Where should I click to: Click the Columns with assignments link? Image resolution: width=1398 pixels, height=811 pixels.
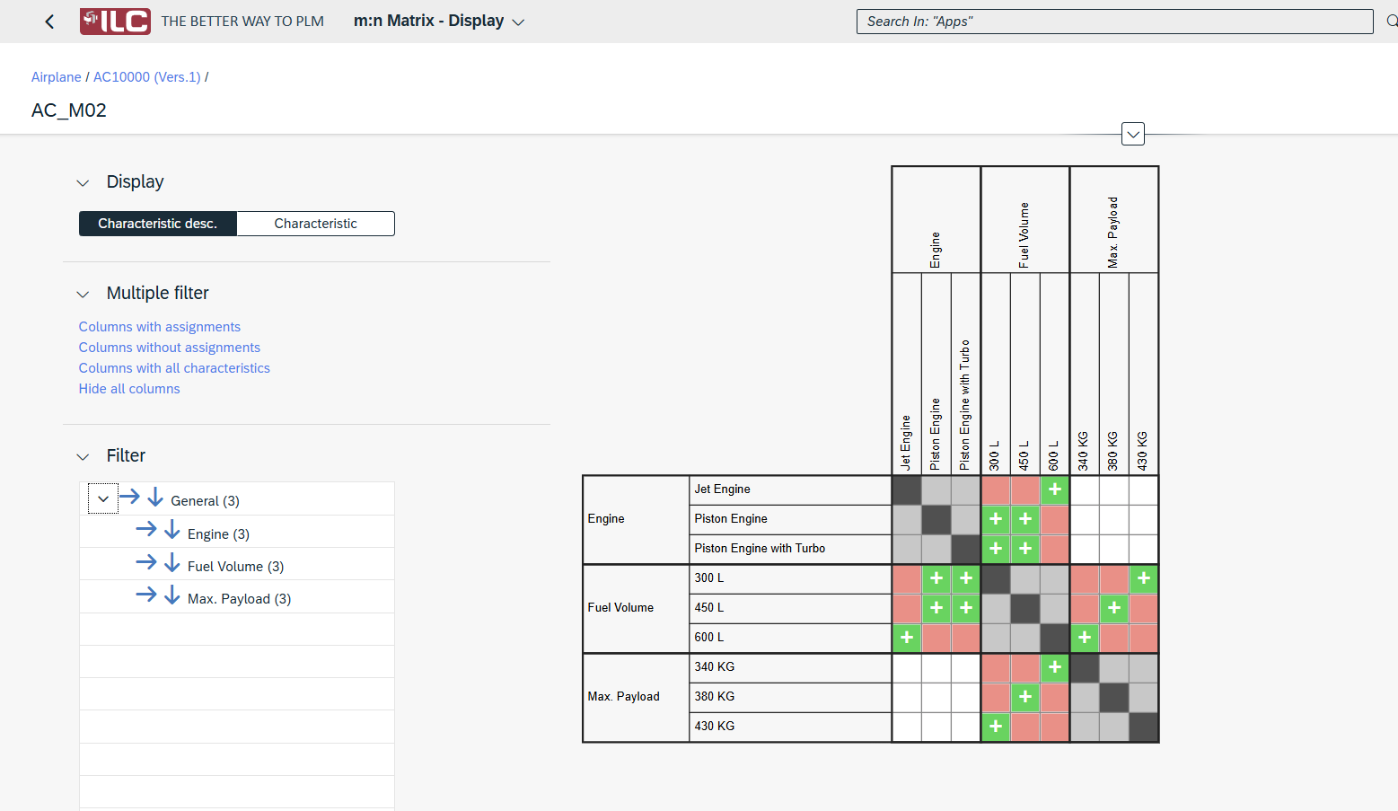tap(159, 326)
